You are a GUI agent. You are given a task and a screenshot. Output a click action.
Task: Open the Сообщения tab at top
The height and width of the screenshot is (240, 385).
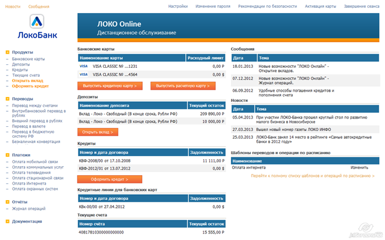[x=39, y=6]
